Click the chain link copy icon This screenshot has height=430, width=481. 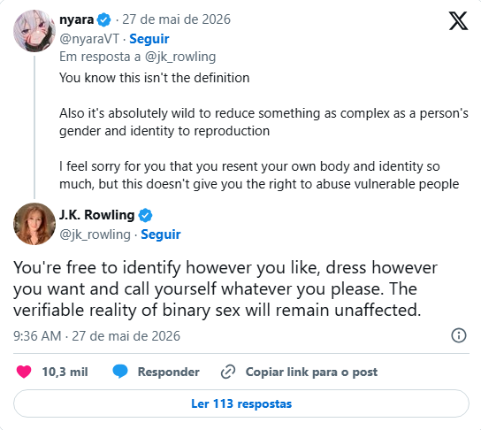(x=228, y=372)
